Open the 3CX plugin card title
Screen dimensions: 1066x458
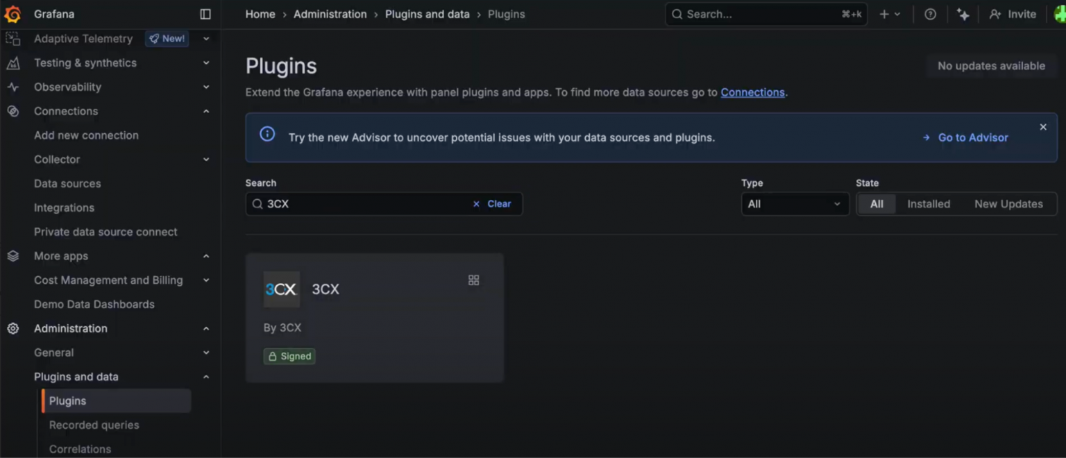325,289
